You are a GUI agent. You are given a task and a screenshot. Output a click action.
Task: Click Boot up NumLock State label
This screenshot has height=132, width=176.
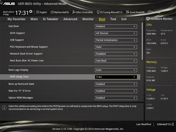click(x=21, y=84)
